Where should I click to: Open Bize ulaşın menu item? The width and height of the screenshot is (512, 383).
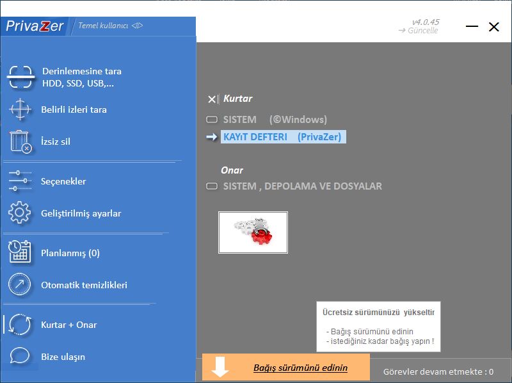pos(63,357)
